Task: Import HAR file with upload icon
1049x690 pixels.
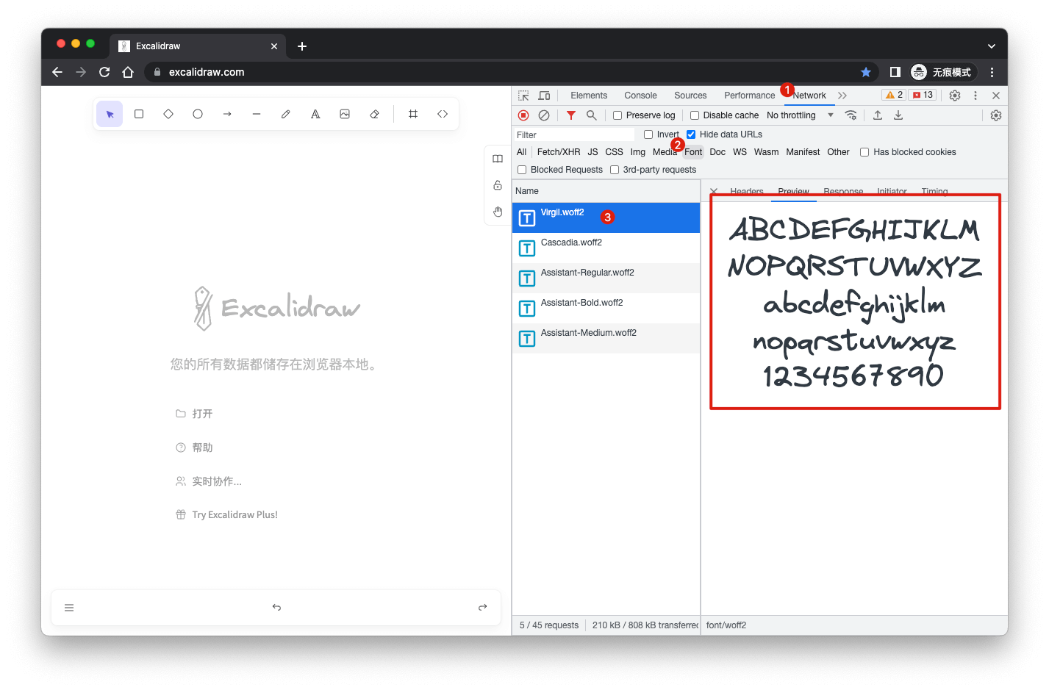Action: pos(878,115)
